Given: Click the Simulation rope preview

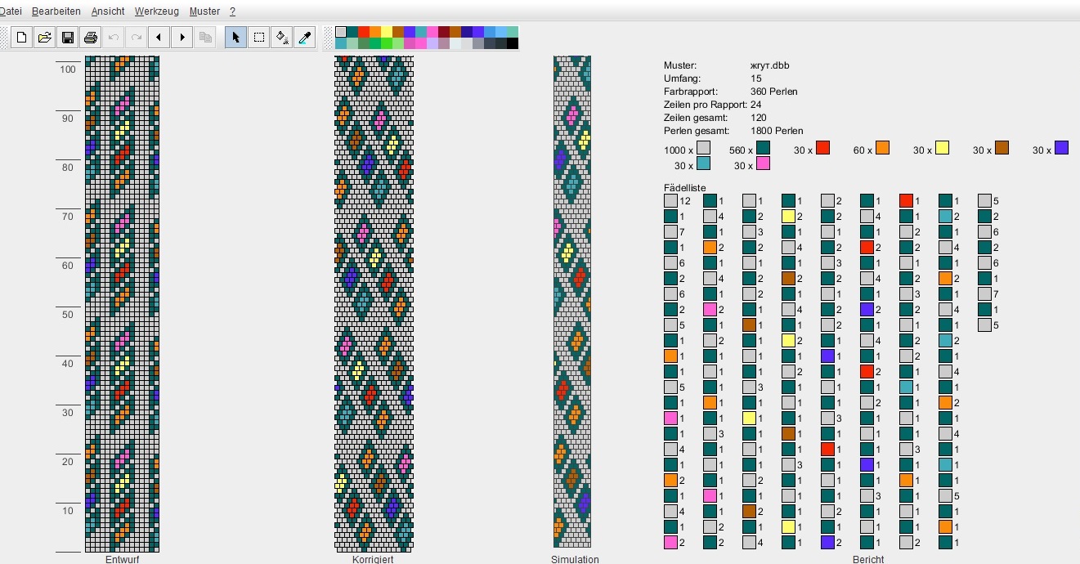Looking at the screenshot, I should [572, 302].
